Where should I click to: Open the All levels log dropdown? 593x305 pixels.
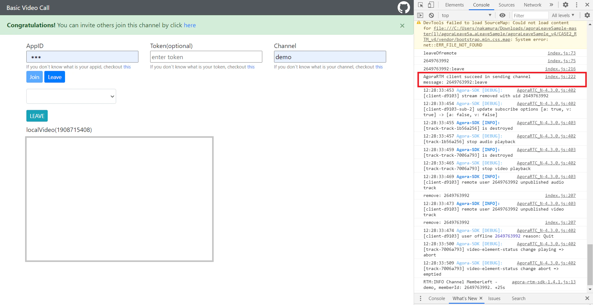563,15
